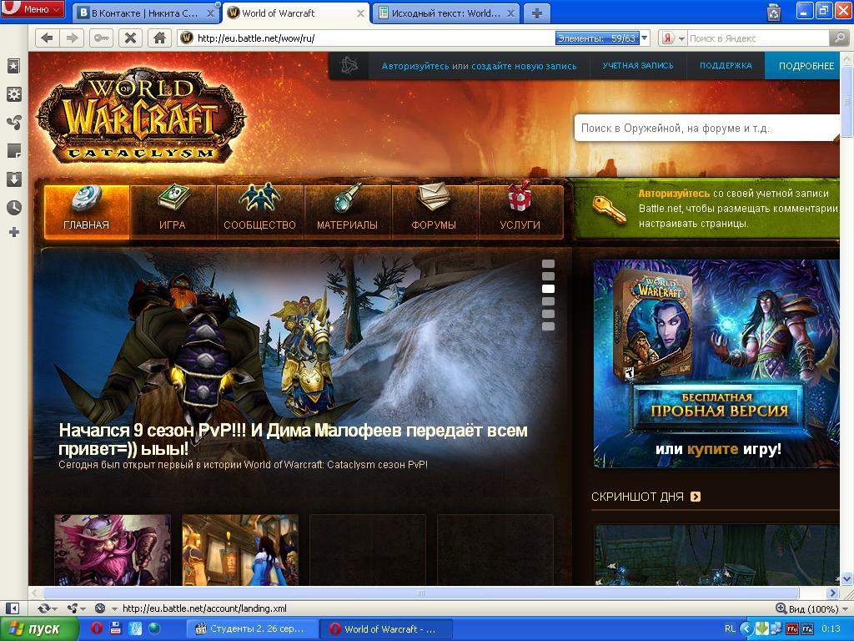Go to the Home page button
The height and width of the screenshot is (641, 854).
(x=159, y=38)
